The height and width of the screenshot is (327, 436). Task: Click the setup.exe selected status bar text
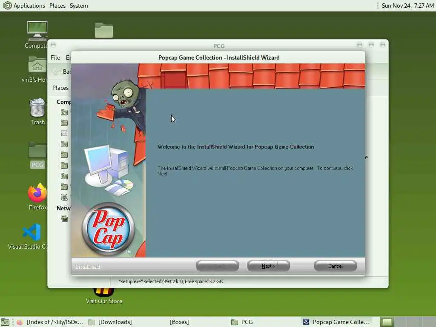pos(171,281)
